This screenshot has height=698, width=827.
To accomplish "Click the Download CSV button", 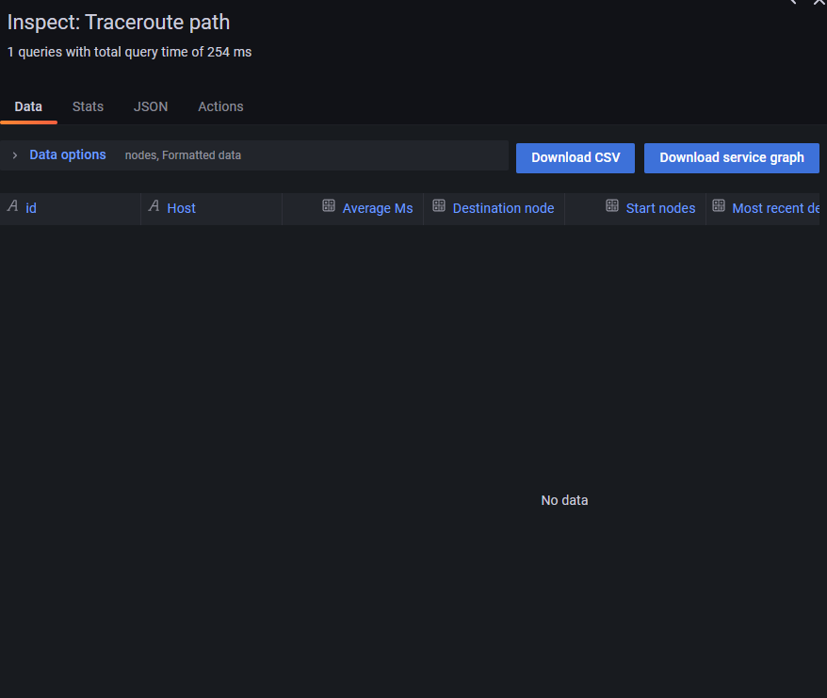I will (x=575, y=157).
